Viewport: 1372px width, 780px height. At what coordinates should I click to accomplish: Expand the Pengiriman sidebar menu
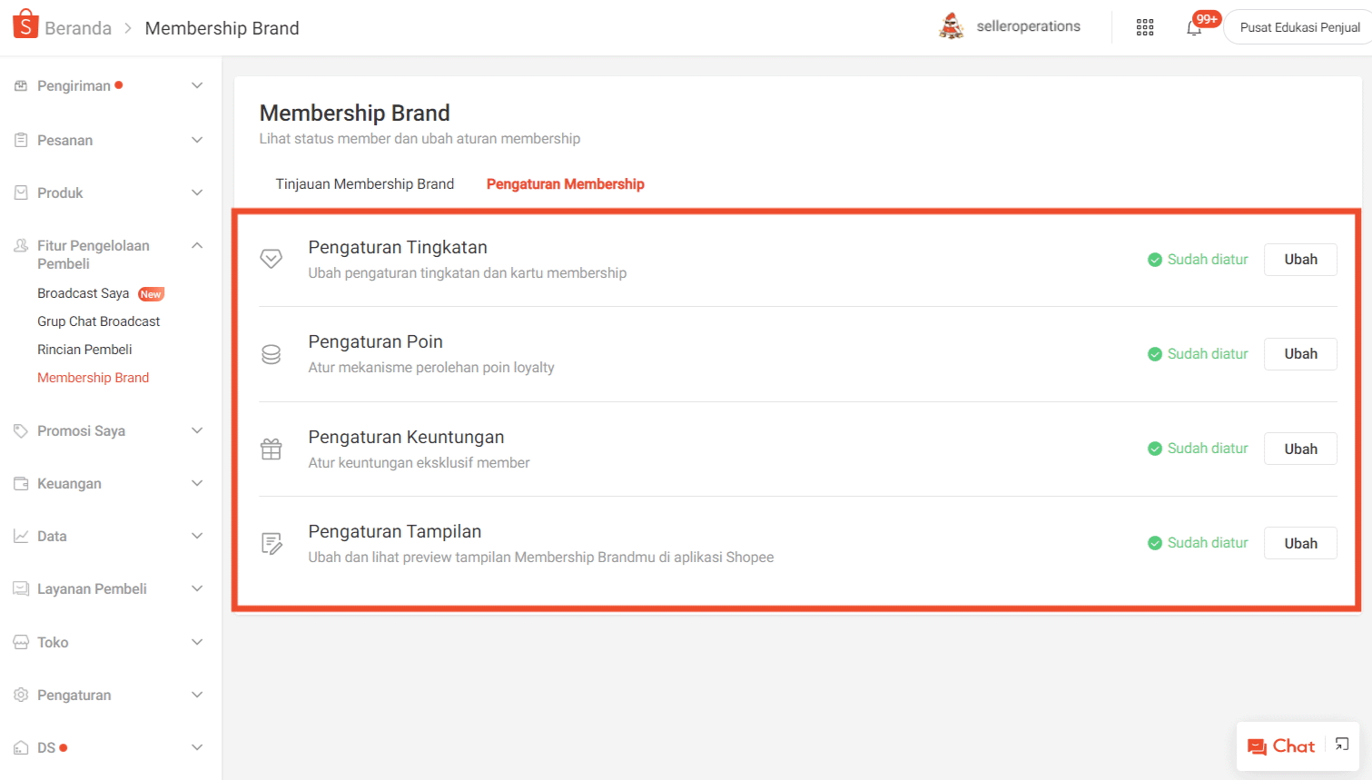197,85
